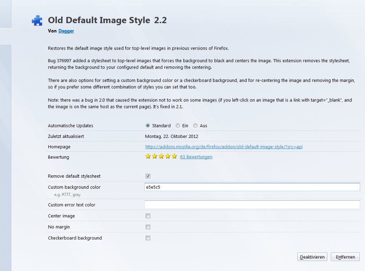Click the e.g. #777, gray hint text
Viewport: 365px width, 271px height.
click(67, 195)
